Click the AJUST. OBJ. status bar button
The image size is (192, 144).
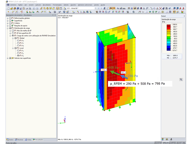coord(181,143)
